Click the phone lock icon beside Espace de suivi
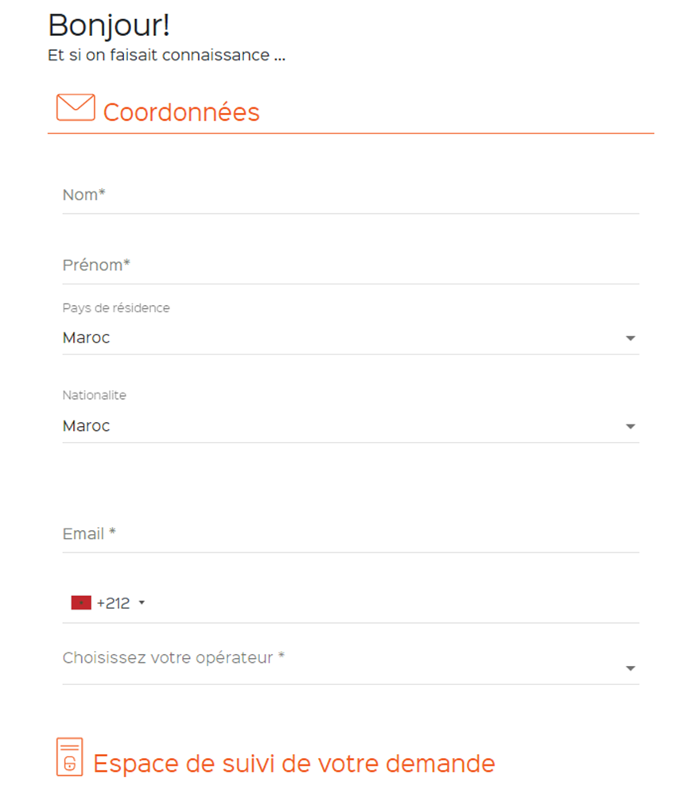688x786 pixels. coord(70,757)
